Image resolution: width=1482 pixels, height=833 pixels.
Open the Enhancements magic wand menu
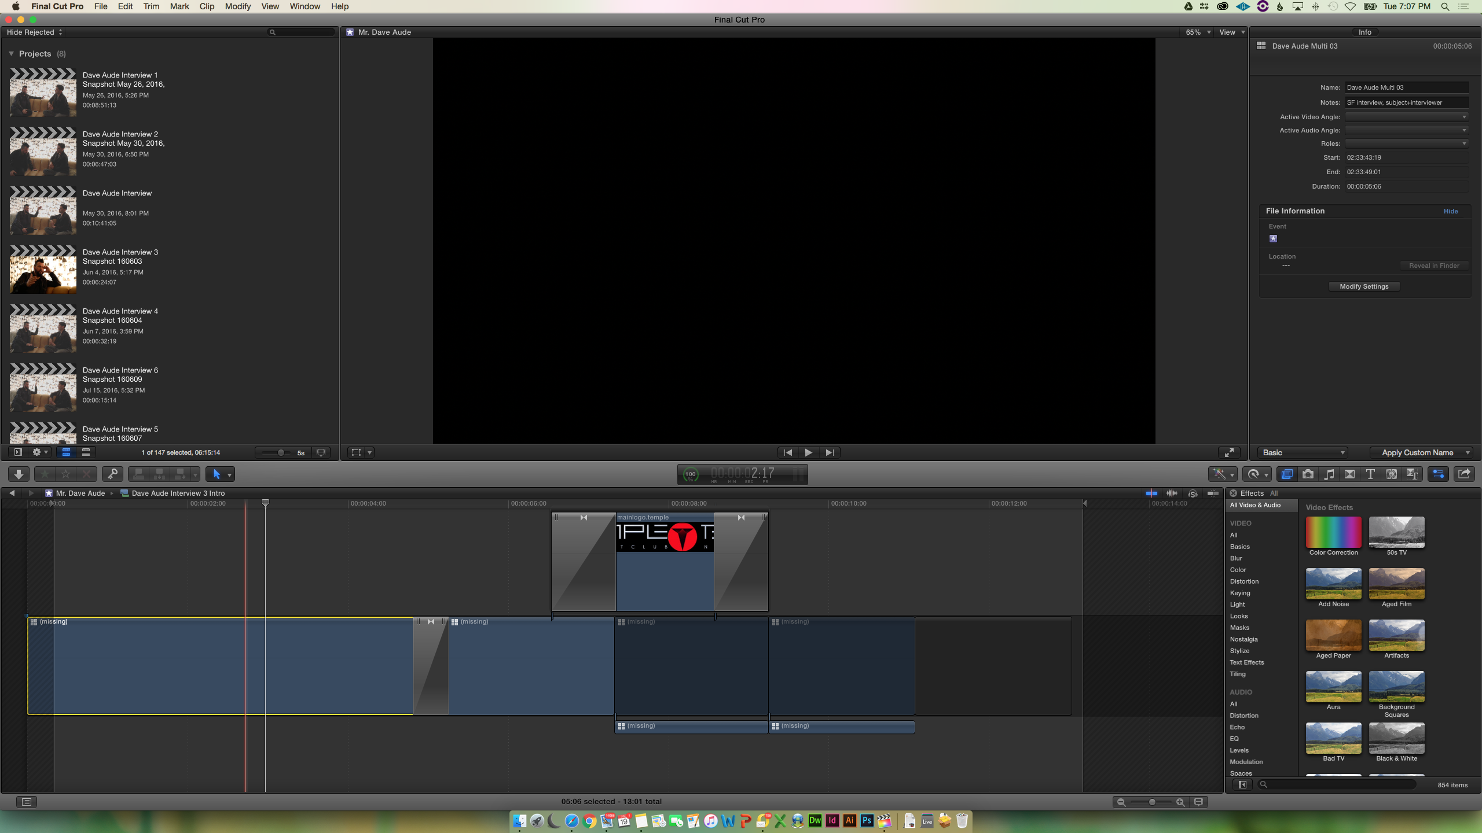[1222, 474]
